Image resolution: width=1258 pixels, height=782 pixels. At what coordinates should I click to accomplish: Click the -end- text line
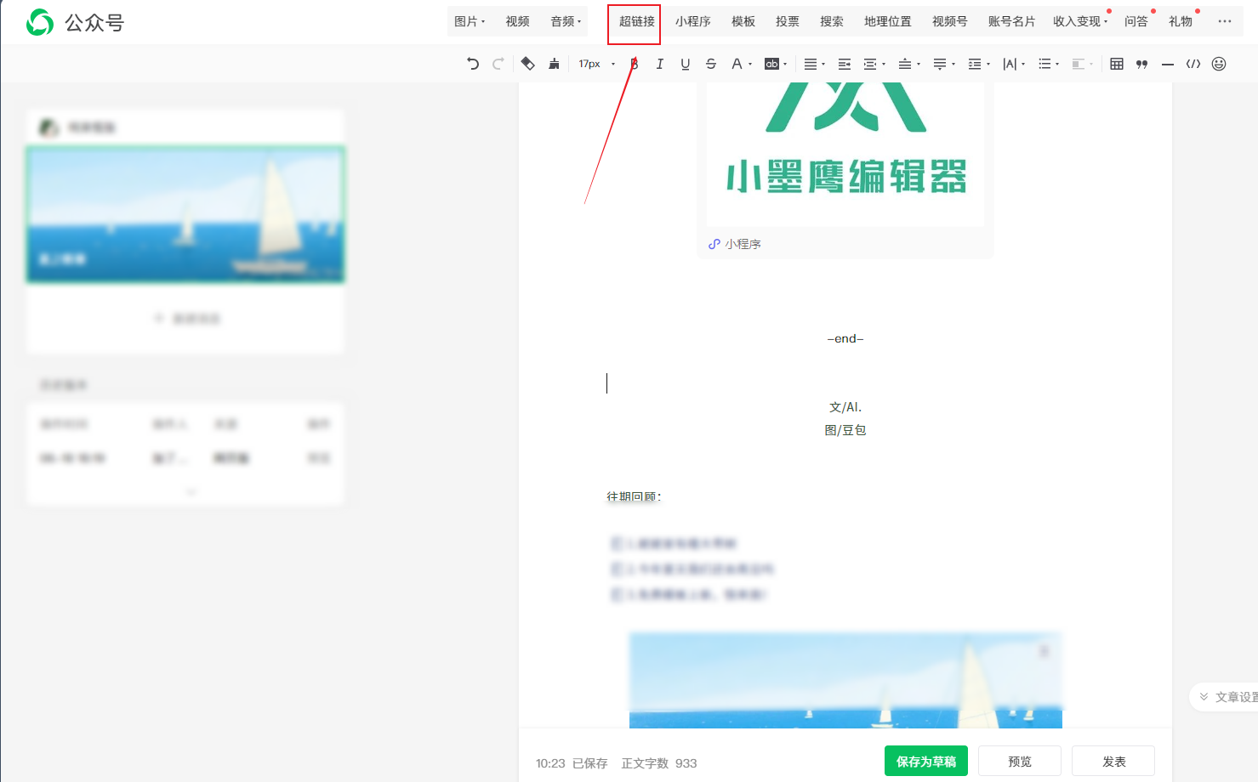pos(845,338)
